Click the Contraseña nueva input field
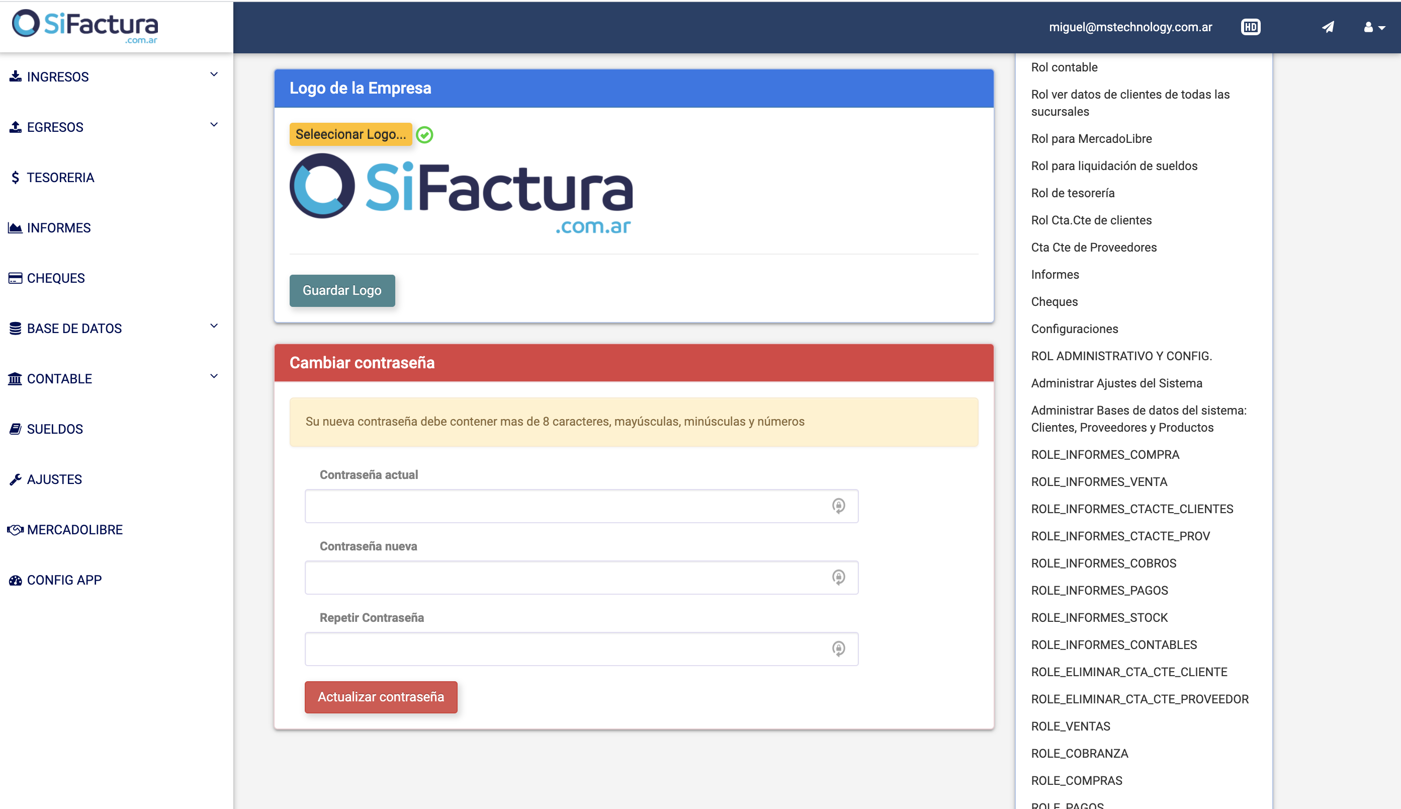Image resolution: width=1401 pixels, height=809 pixels. [581, 577]
